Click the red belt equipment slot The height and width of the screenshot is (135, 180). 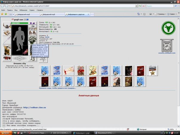(7, 58)
